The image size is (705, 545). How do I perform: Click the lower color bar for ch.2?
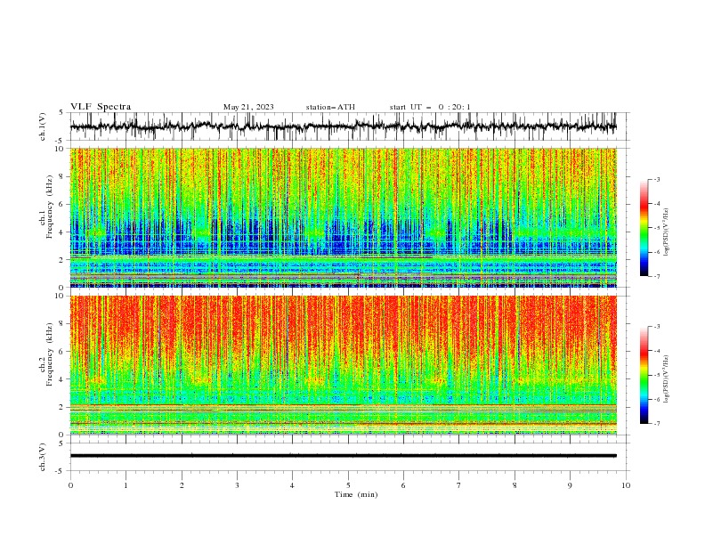coord(644,375)
